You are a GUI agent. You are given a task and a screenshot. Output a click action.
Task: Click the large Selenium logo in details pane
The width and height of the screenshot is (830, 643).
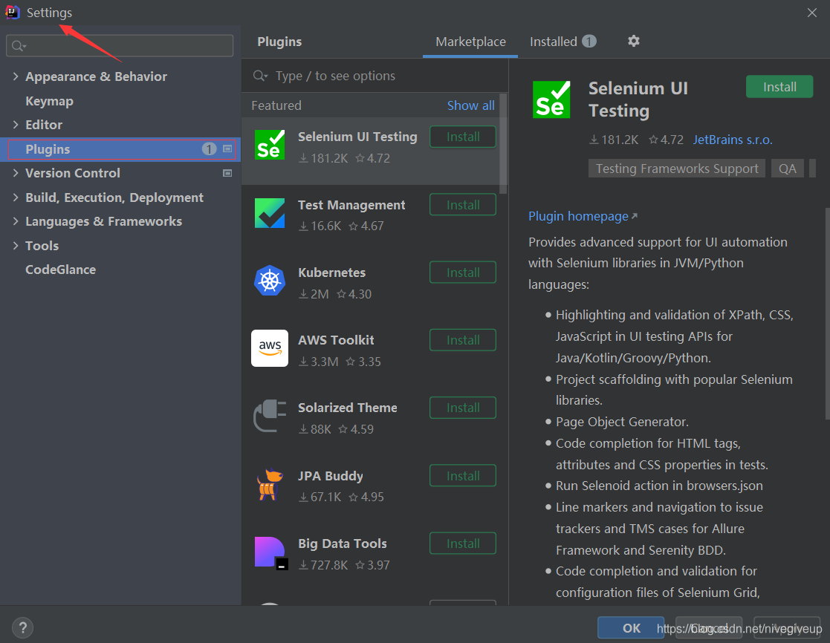click(551, 99)
